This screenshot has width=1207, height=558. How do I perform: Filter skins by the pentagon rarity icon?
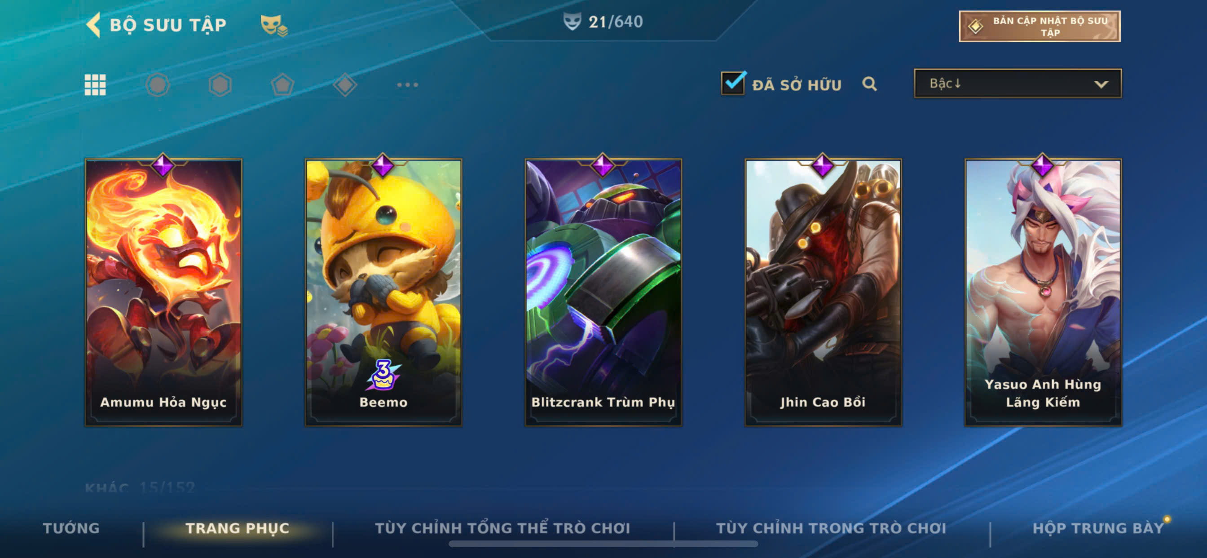point(282,85)
